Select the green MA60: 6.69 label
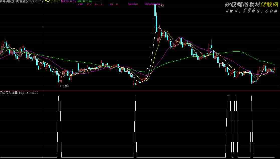The image size is (280, 159). coord(85,1)
